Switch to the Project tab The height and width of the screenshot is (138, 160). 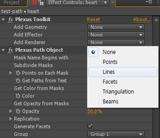click(13, 3)
